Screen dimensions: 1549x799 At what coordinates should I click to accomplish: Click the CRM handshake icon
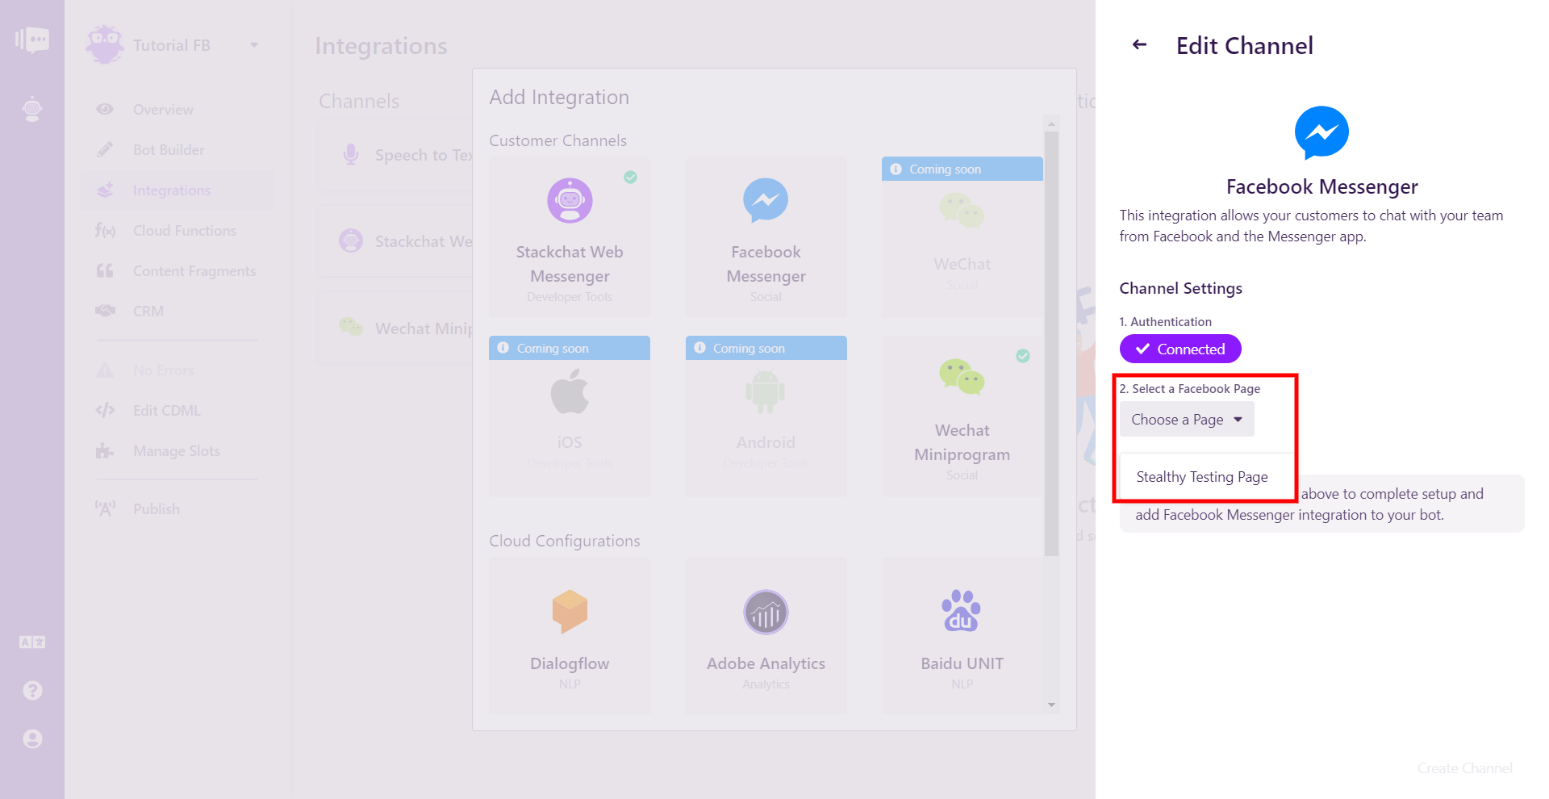[x=105, y=312]
